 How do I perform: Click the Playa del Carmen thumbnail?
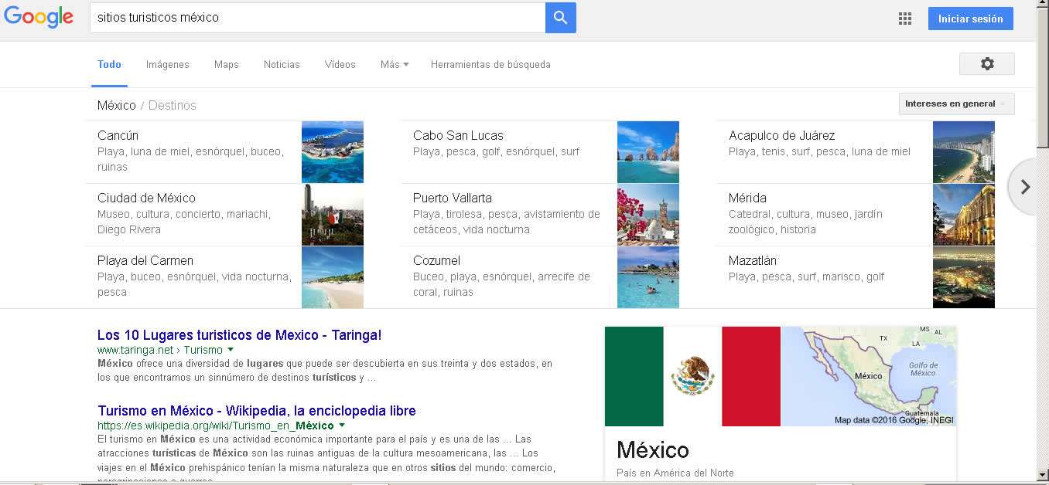tap(333, 277)
